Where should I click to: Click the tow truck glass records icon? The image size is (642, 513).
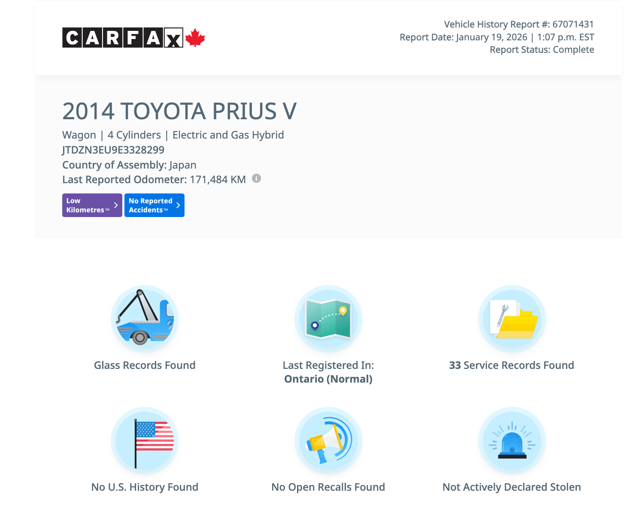click(x=145, y=319)
